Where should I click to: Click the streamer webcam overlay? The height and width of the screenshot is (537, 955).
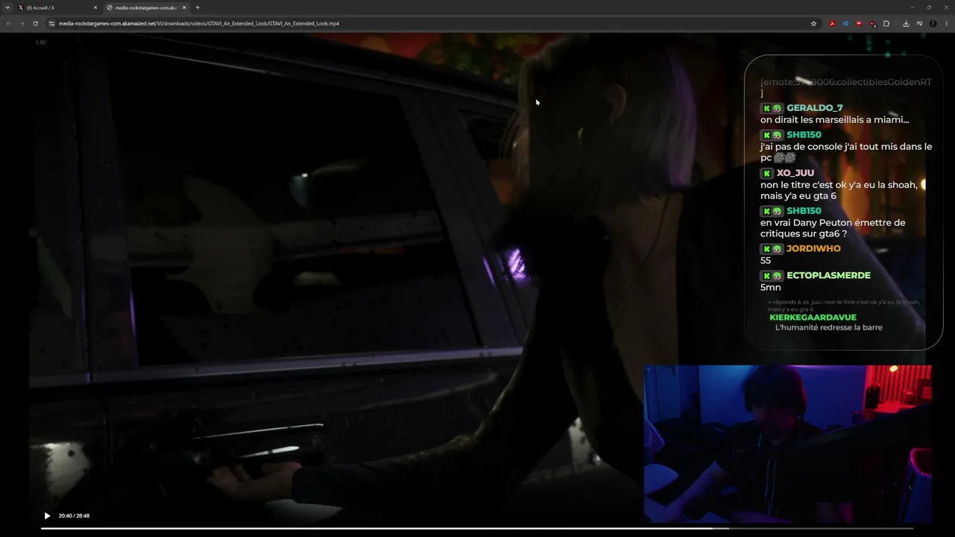pyautogui.click(x=787, y=444)
